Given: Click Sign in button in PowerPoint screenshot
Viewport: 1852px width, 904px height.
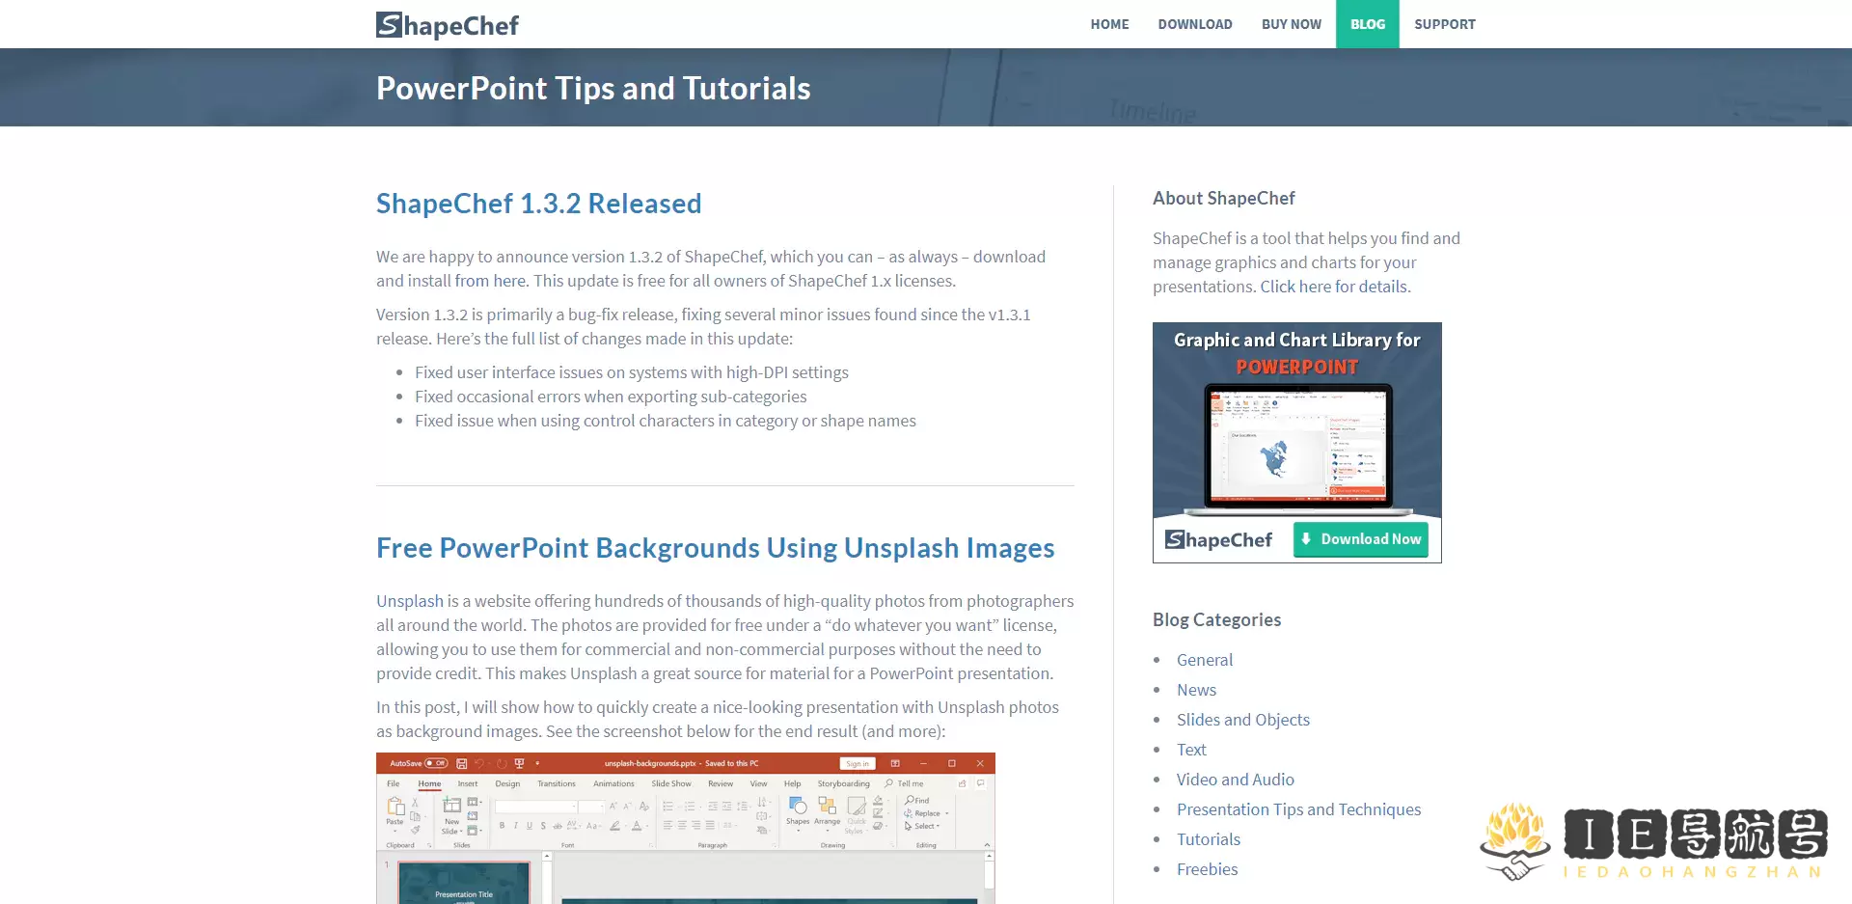Looking at the screenshot, I should (x=858, y=763).
